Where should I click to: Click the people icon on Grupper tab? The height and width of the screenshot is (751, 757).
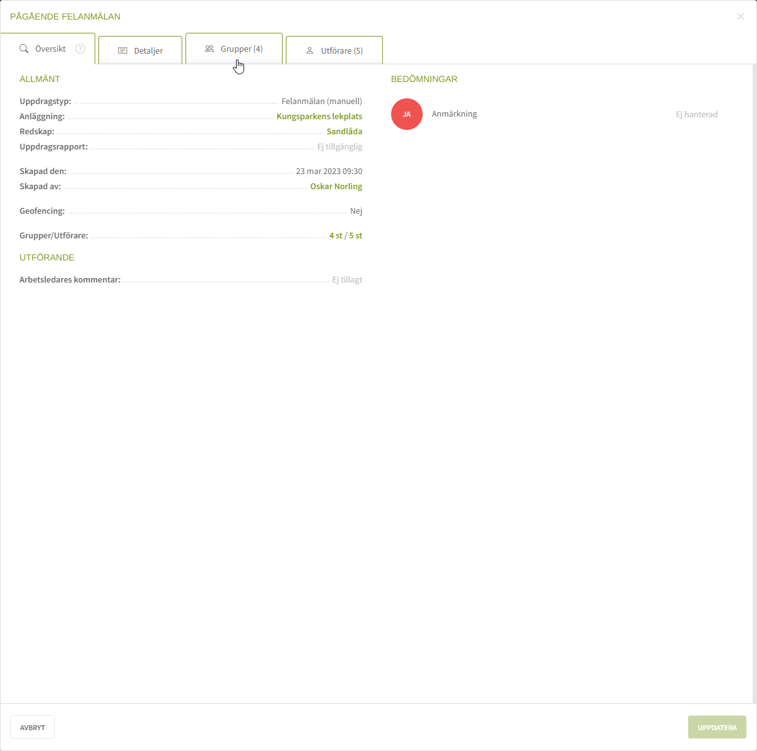[209, 49]
